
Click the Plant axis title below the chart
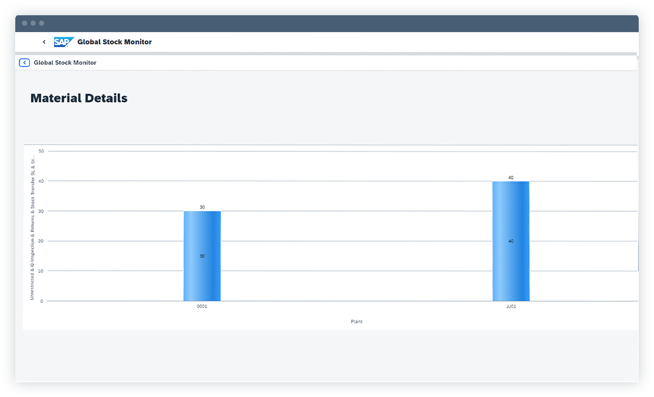(x=357, y=321)
